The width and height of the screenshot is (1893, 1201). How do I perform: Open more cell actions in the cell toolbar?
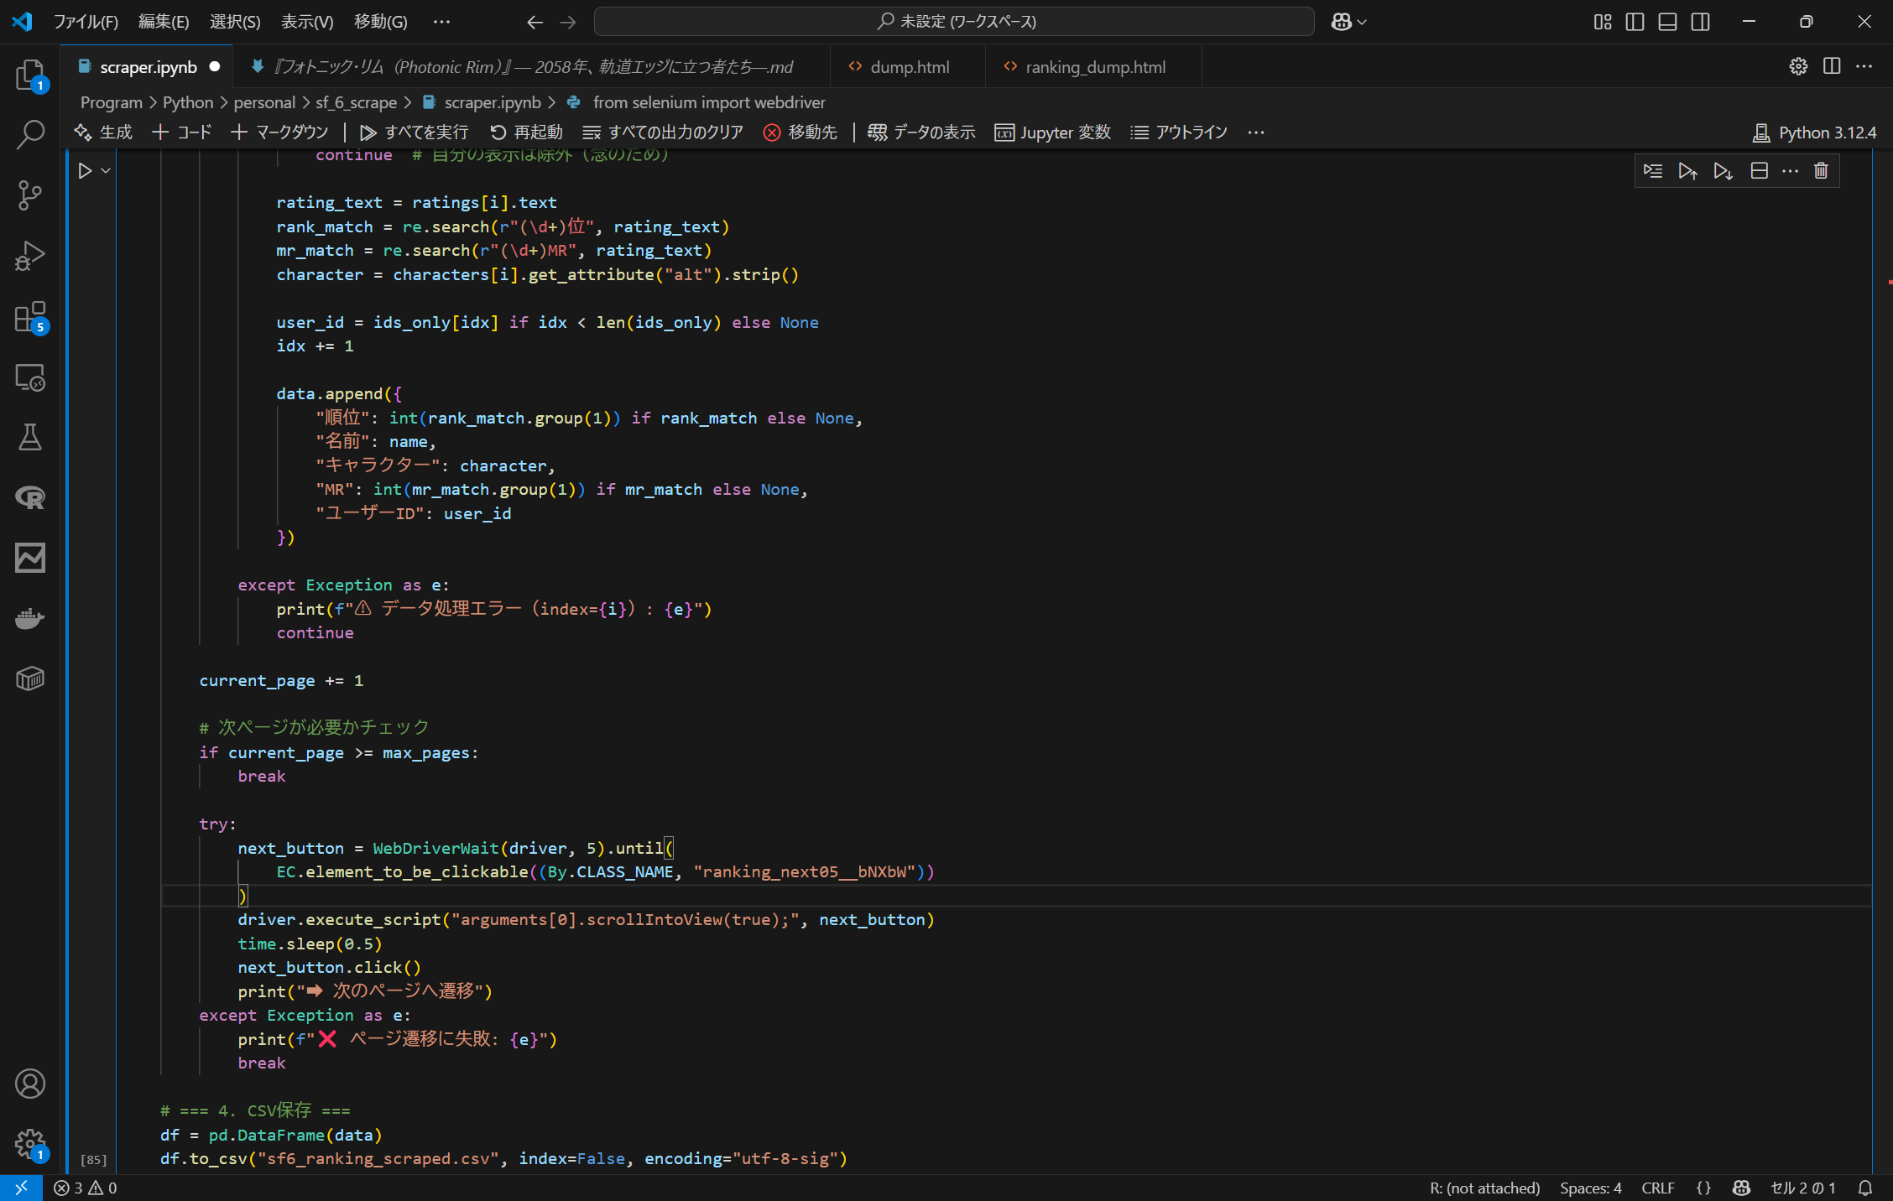[x=1790, y=171]
